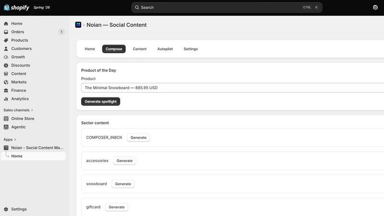Image resolution: width=384 pixels, height=216 pixels.
Task: Click the Noian — Social Content title
Action: click(x=117, y=25)
